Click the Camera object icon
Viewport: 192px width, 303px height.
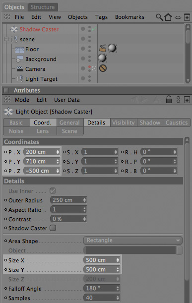tap(20, 69)
